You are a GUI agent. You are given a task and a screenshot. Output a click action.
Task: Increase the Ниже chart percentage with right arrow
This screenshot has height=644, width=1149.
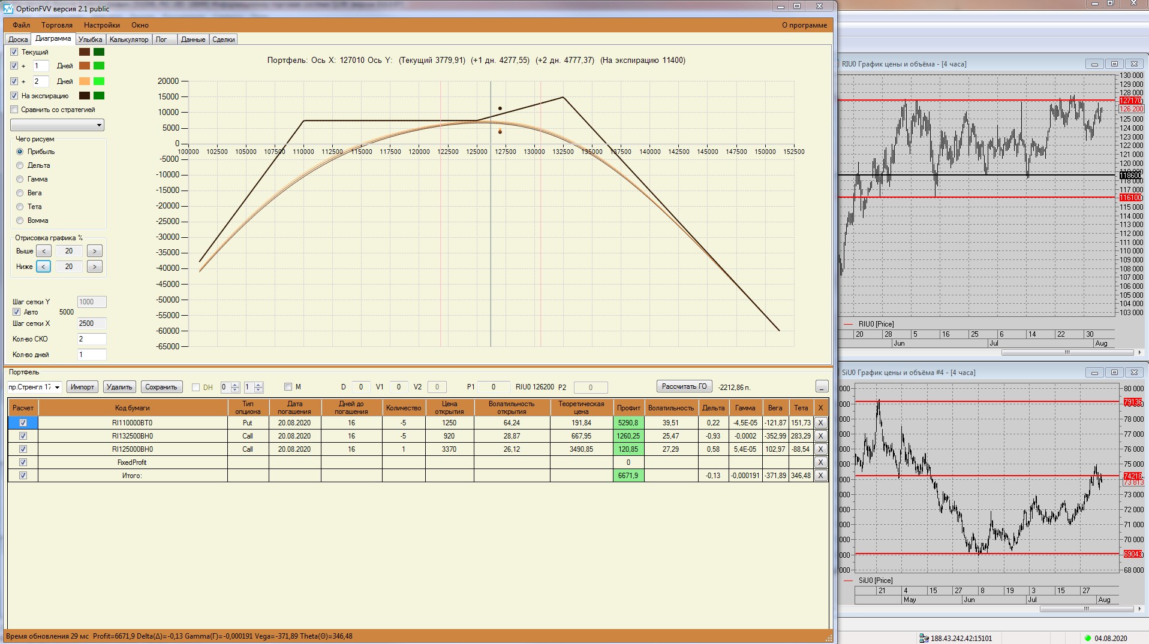(x=94, y=267)
